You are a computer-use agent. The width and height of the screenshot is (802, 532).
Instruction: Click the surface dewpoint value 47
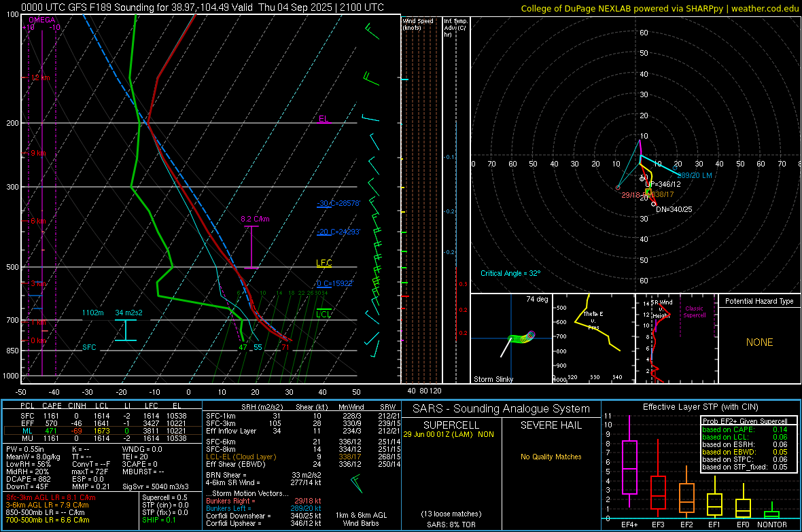tap(243, 347)
